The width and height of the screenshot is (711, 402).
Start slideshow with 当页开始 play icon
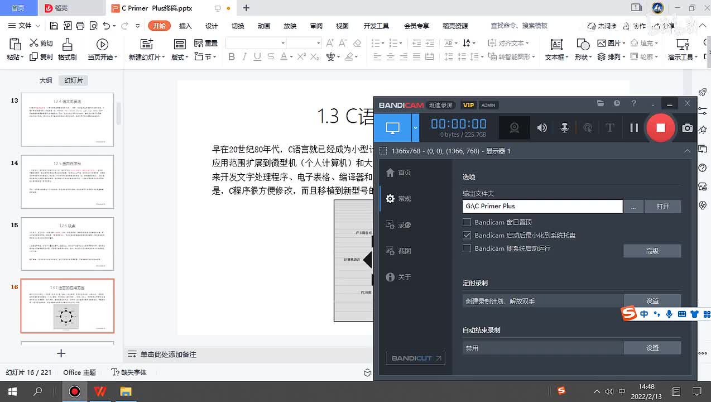(102, 45)
